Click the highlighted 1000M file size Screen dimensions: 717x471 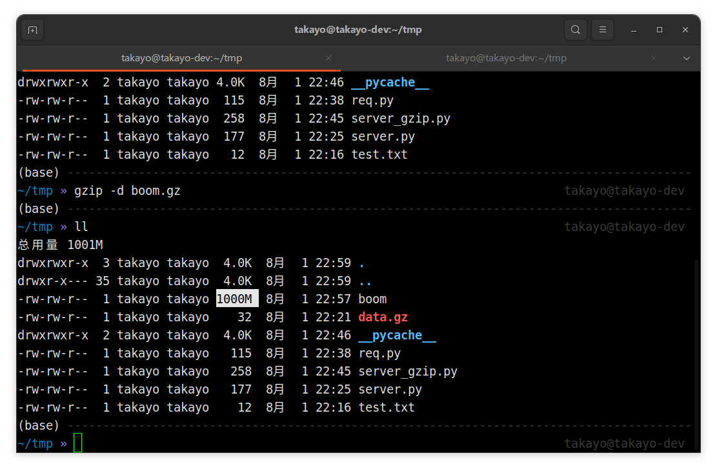click(237, 299)
